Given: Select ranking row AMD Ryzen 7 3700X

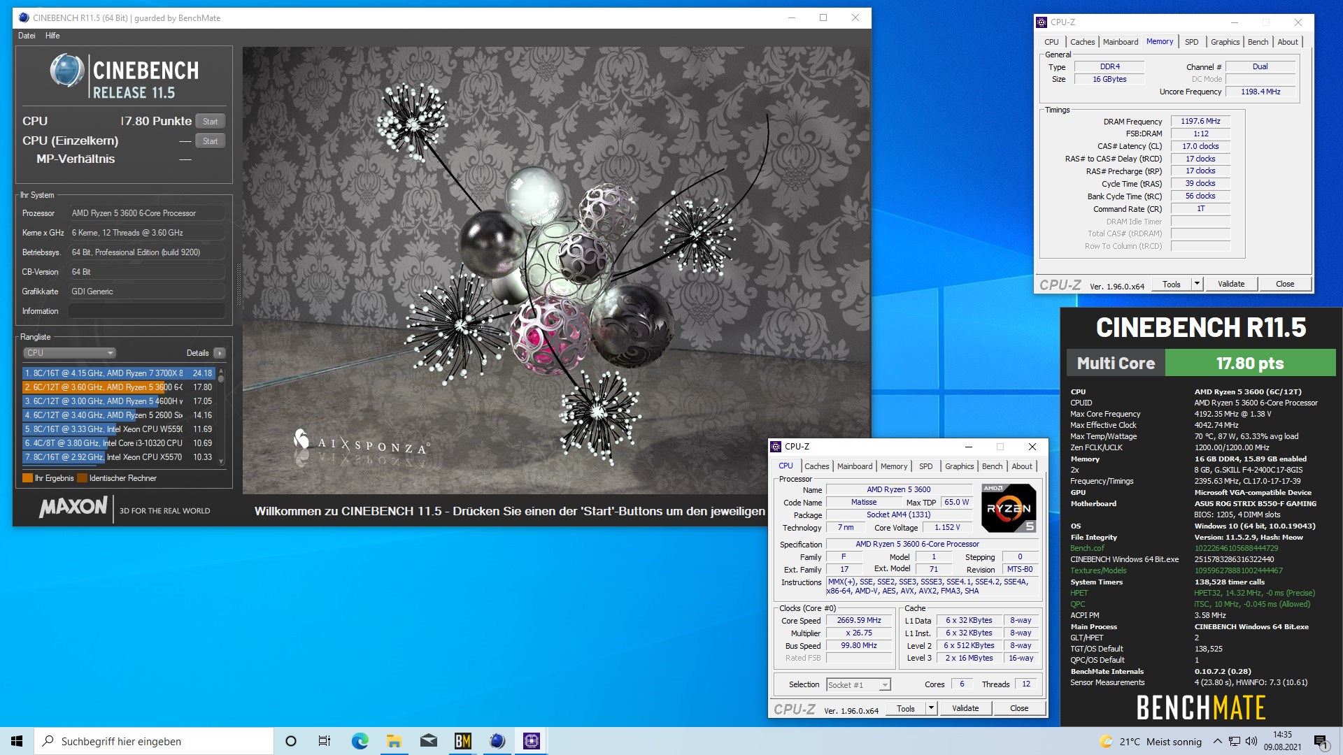Looking at the screenshot, I should [x=118, y=373].
